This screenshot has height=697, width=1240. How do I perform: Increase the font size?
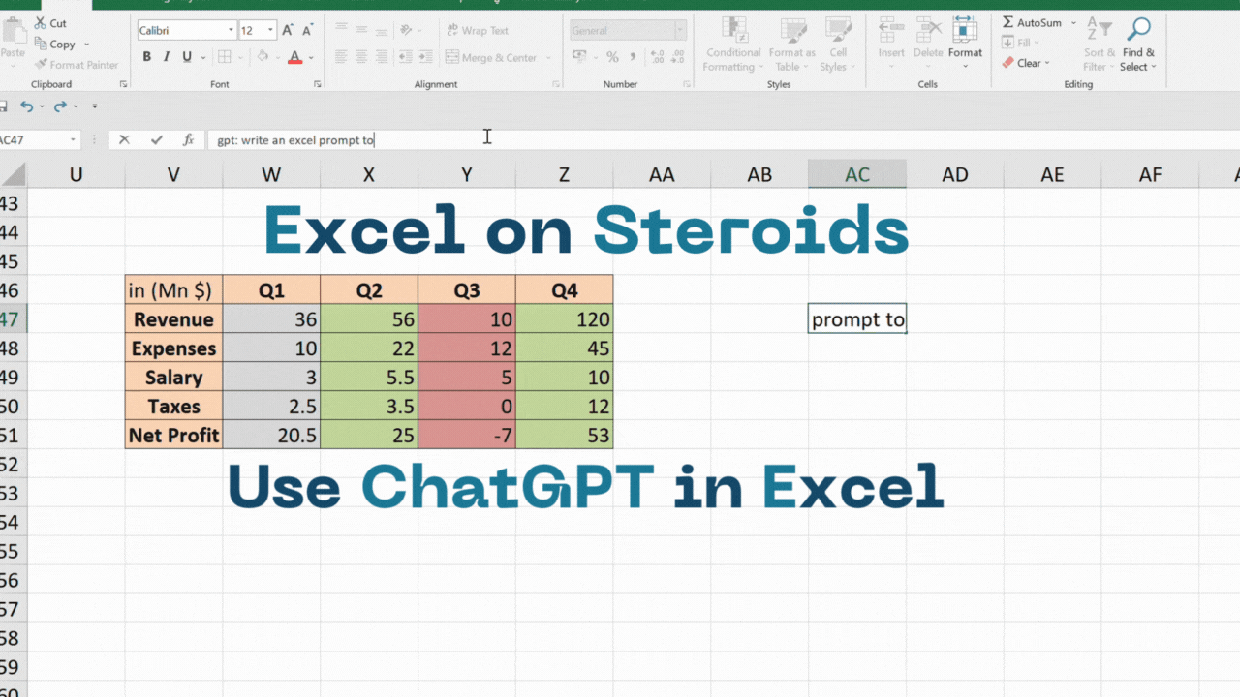click(x=289, y=31)
